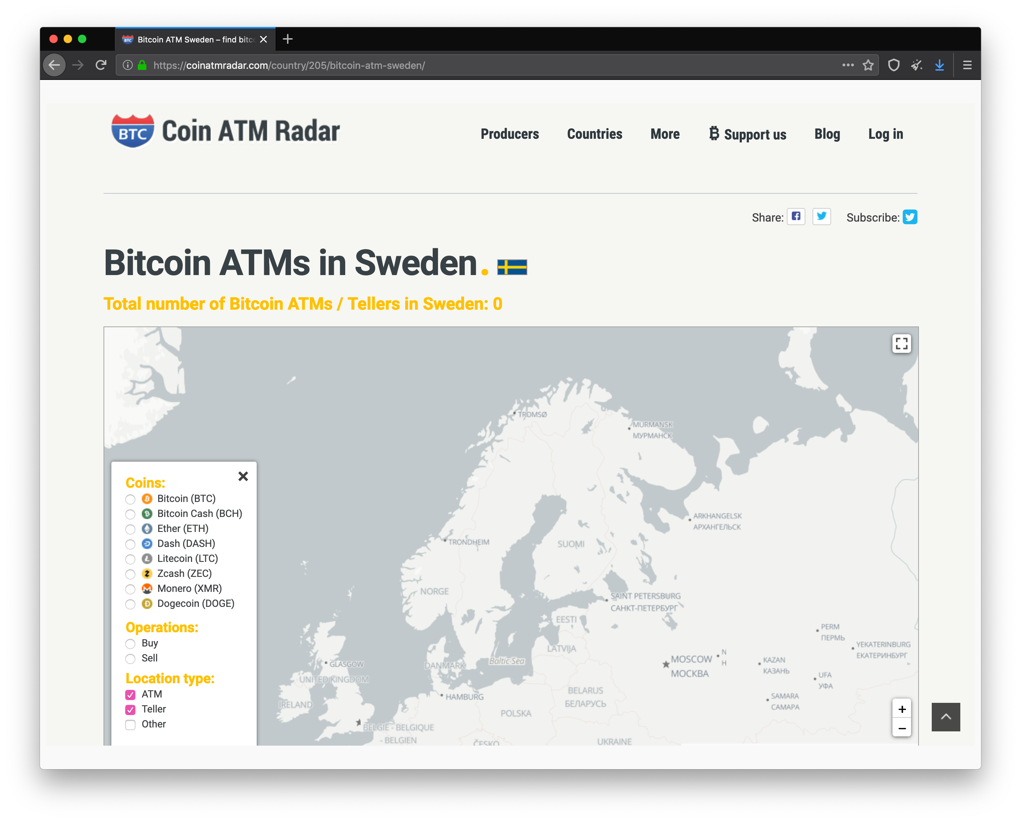Viewport: 1021px width, 822px height.
Task: Open the shield tracking protection icon
Action: [x=894, y=65]
